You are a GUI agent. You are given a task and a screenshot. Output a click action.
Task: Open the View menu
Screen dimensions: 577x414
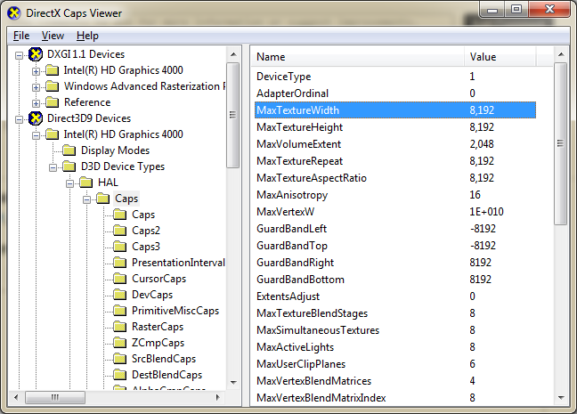tap(53, 36)
